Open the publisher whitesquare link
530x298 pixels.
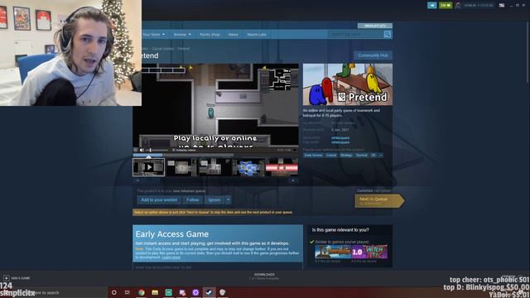pos(340,142)
